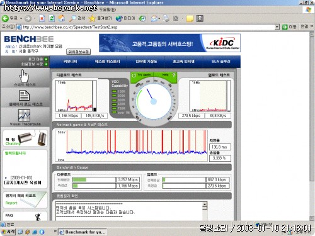Stop page loading with the red X icon
315x236 pixels.
click(x=42, y=18)
